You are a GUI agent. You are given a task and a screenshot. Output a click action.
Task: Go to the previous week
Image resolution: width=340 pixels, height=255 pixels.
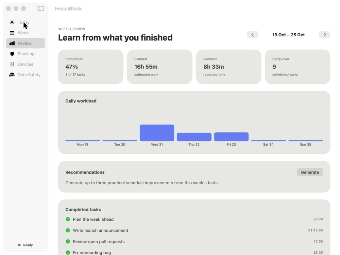(253, 35)
